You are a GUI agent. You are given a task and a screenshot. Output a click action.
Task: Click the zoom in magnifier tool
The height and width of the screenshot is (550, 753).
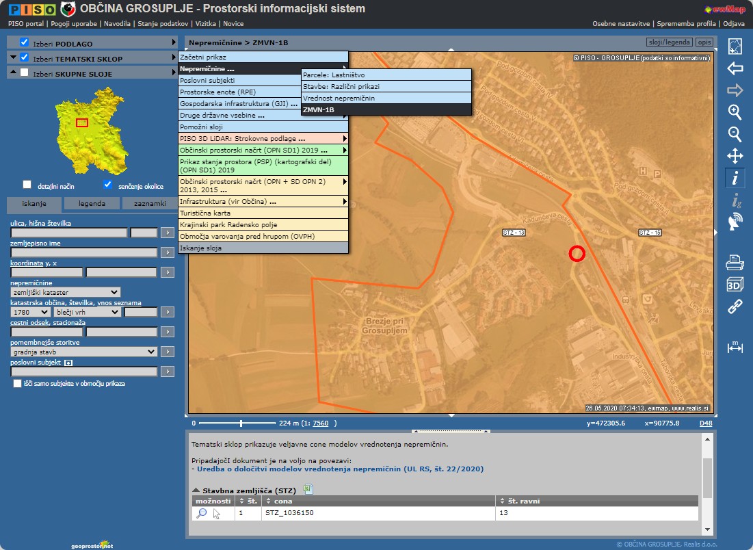tap(735, 112)
